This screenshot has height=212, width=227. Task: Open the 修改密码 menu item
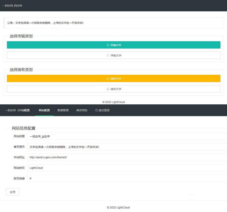pos(81,110)
